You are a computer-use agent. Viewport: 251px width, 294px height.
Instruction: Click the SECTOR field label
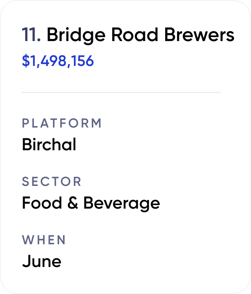(x=52, y=182)
